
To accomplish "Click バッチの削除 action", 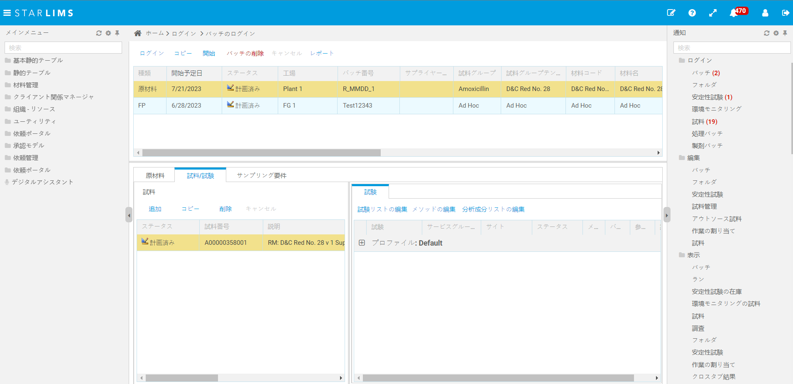I will click(x=245, y=53).
